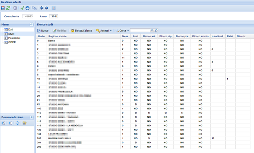Select GDPR in the Menu tree
Screen dimensions: 254x153
12,42
